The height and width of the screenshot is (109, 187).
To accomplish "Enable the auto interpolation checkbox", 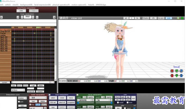I will [19, 102].
